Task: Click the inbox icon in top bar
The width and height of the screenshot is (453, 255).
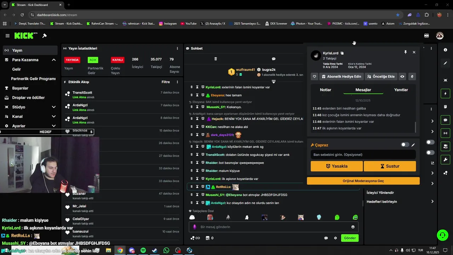Action: point(426,36)
